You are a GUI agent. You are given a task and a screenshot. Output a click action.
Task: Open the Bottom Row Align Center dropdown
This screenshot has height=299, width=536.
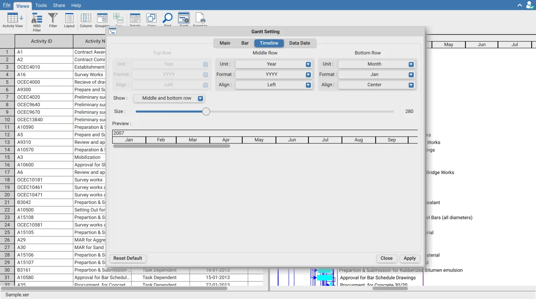pos(377,85)
